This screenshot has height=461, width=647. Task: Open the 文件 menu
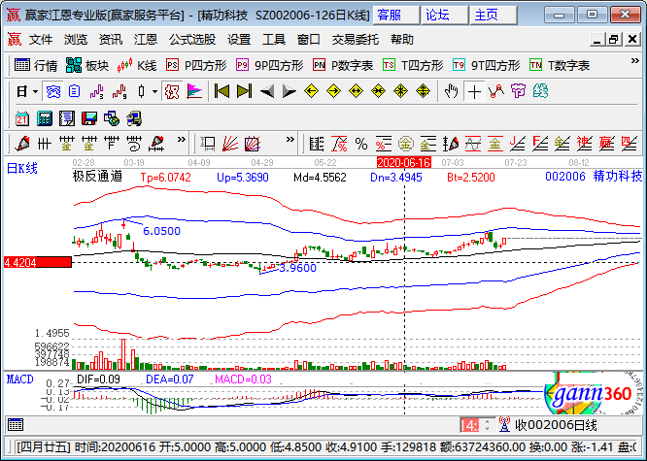41,40
